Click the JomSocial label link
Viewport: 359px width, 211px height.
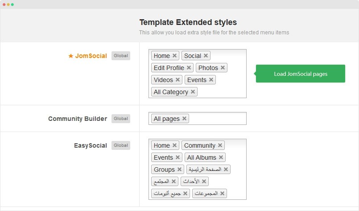click(91, 56)
